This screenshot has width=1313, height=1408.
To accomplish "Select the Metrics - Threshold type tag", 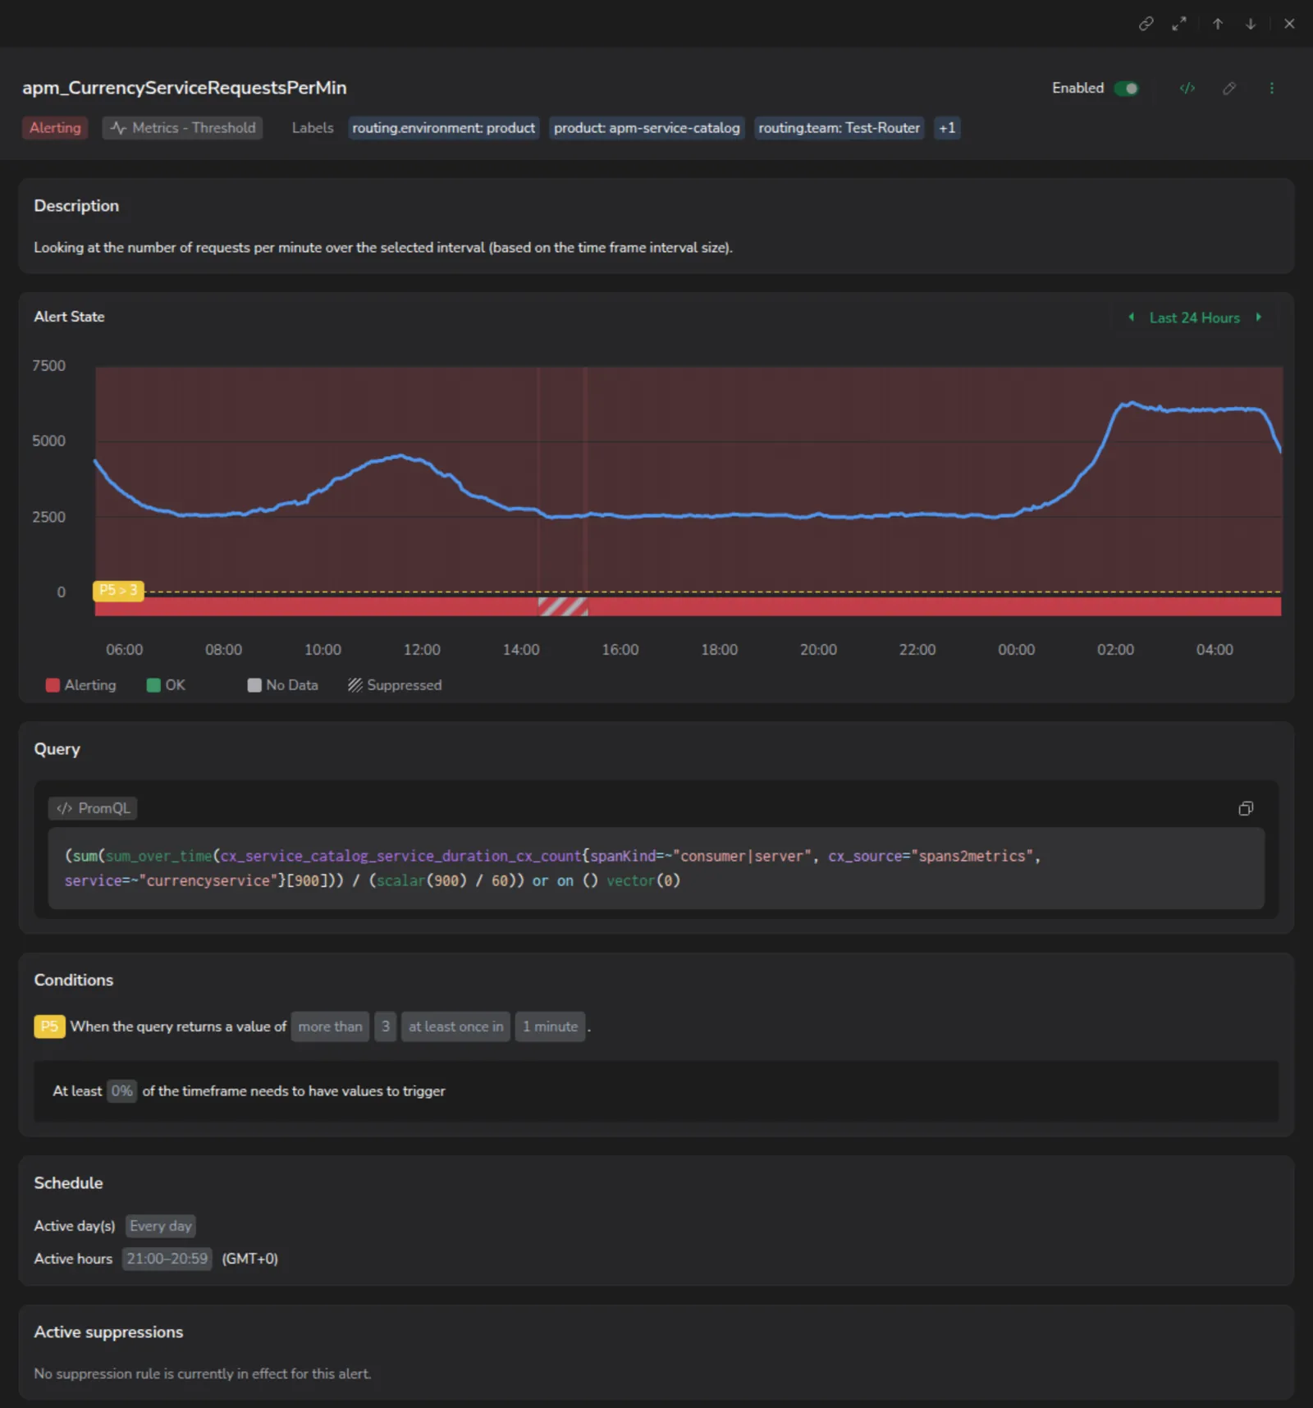I will pos(182,128).
